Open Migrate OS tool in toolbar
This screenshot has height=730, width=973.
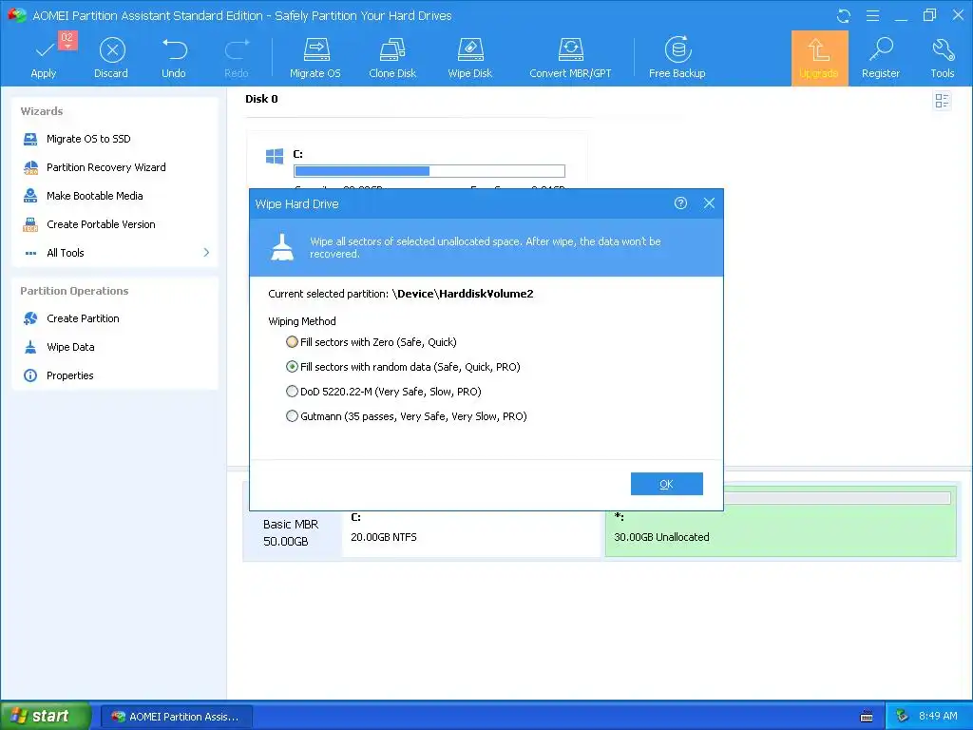point(315,58)
